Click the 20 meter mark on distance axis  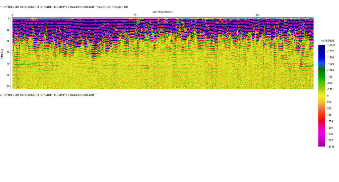tap(257, 15)
